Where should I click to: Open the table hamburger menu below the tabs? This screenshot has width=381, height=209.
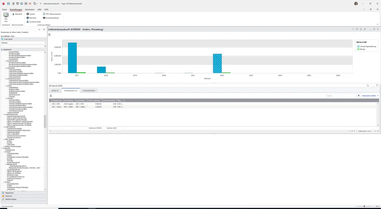50,95
